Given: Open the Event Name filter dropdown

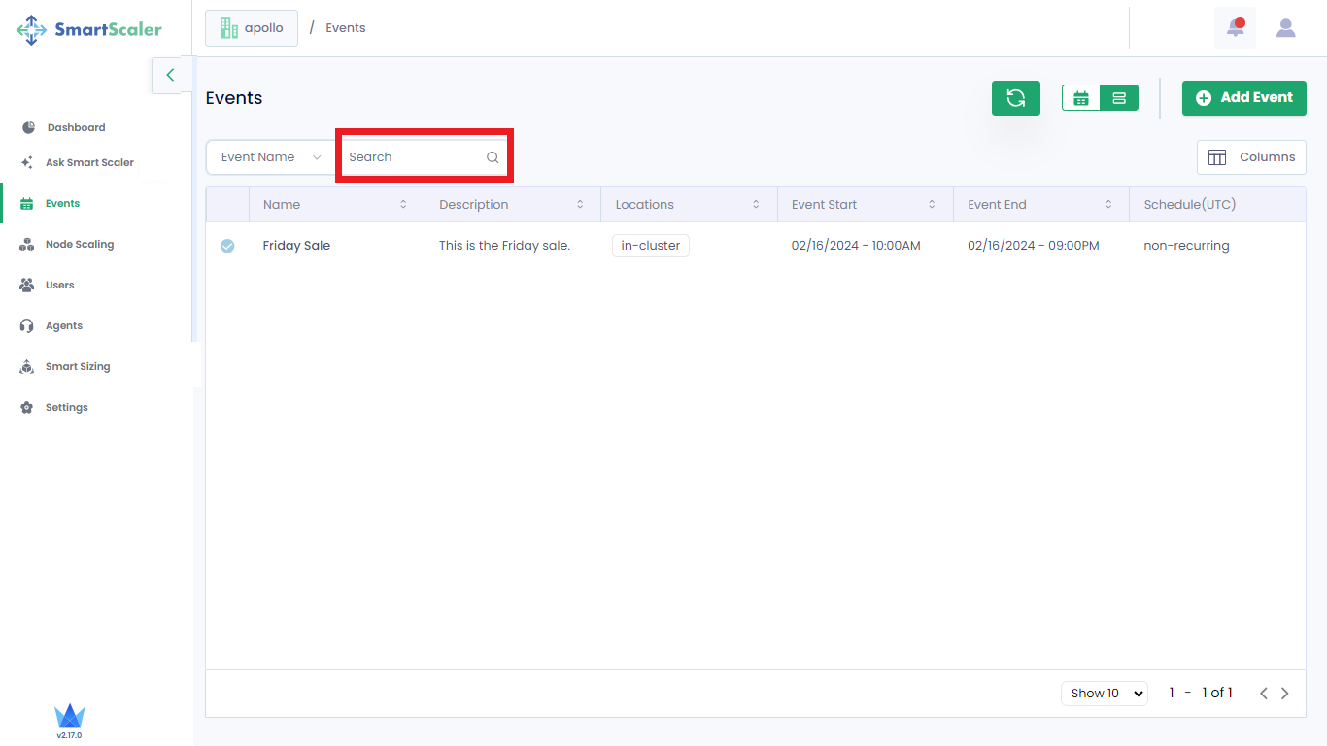Looking at the screenshot, I should [270, 157].
